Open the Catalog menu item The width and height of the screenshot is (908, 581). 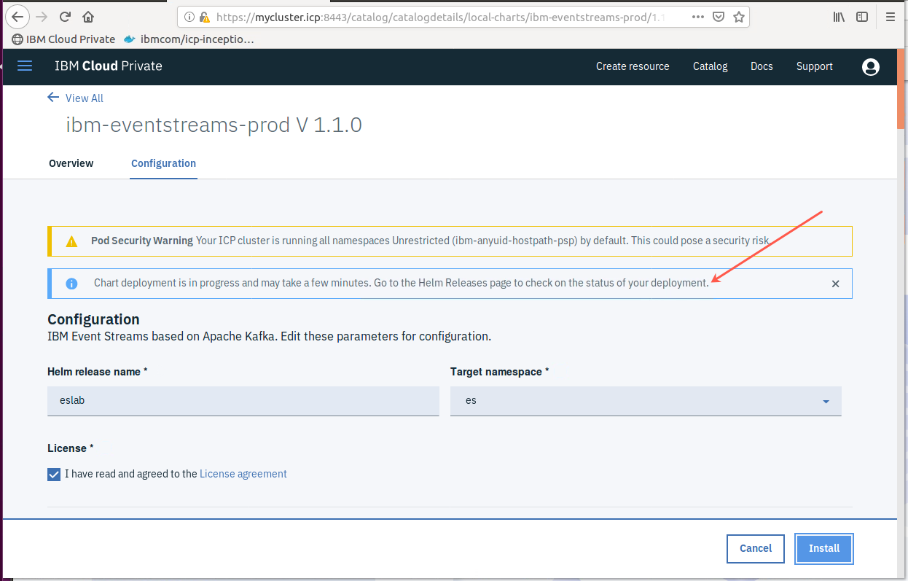pyautogui.click(x=711, y=66)
